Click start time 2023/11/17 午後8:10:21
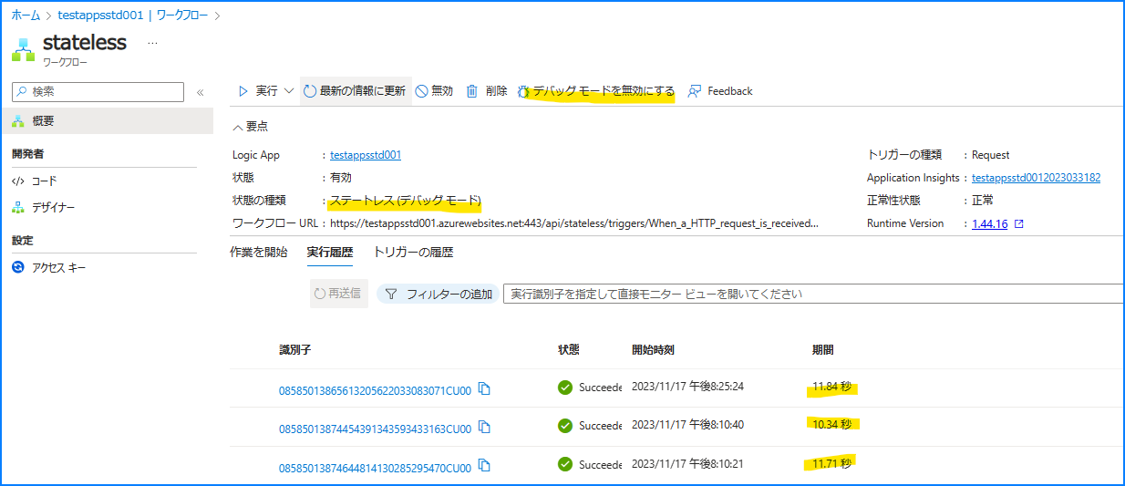This screenshot has height=486, width=1125. 687,464
